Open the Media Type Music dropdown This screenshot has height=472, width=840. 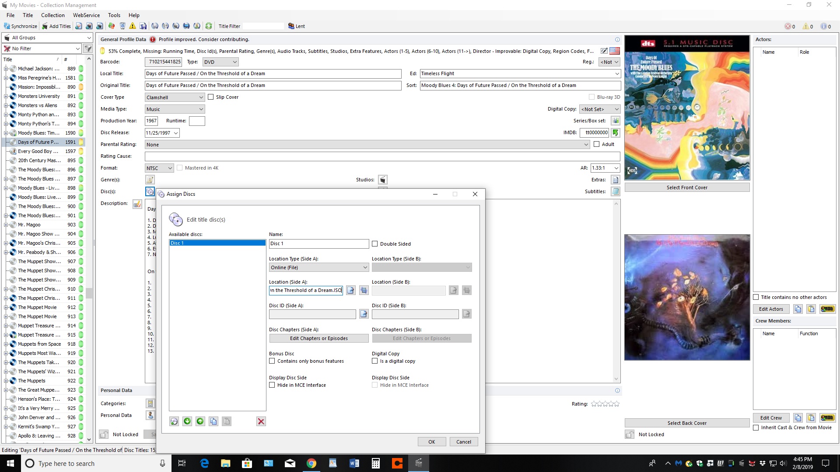175,109
